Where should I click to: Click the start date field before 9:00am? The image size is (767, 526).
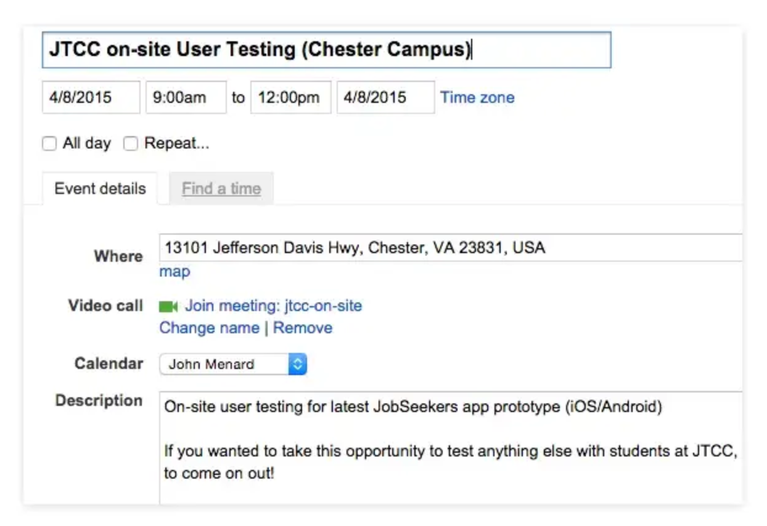(x=91, y=98)
